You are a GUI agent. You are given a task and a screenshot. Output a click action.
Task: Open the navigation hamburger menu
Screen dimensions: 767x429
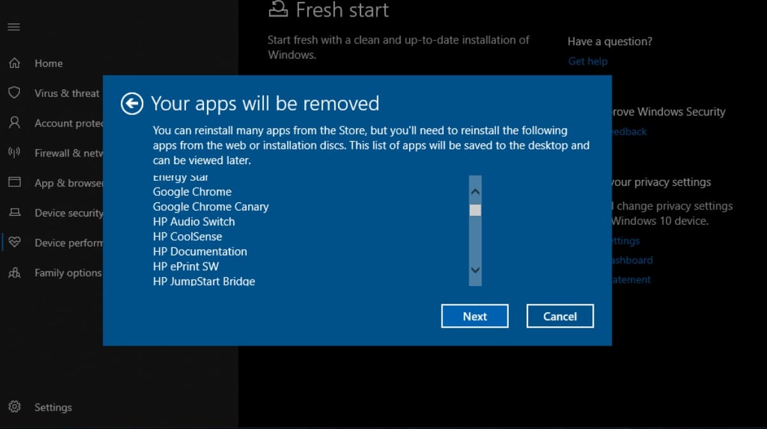(x=13, y=27)
